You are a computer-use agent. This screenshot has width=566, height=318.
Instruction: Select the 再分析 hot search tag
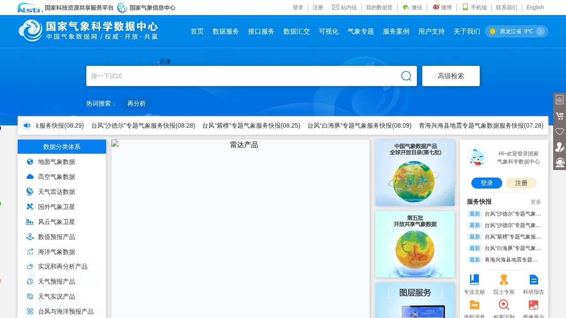coord(137,103)
